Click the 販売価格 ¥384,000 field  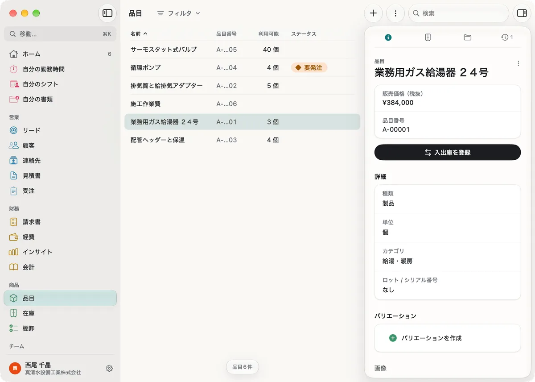click(448, 98)
